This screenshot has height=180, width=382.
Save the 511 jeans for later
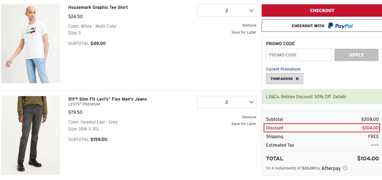pos(244,124)
